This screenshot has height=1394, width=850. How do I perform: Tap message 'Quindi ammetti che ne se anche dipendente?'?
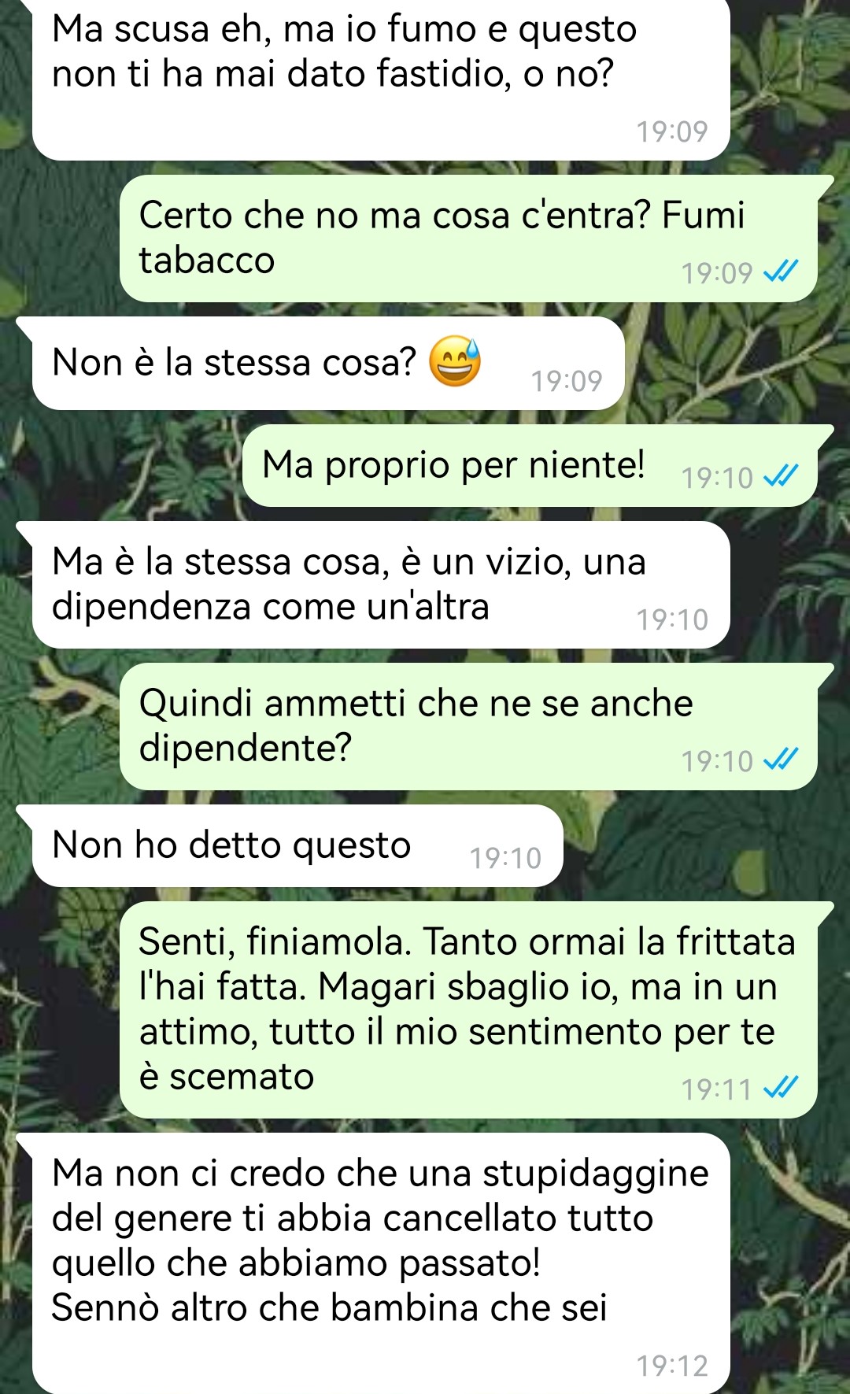pos(468,727)
